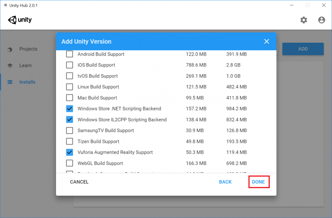Image resolution: width=332 pixels, height=218 pixels.
Task: Open the Learn section
Action: [x=25, y=66]
